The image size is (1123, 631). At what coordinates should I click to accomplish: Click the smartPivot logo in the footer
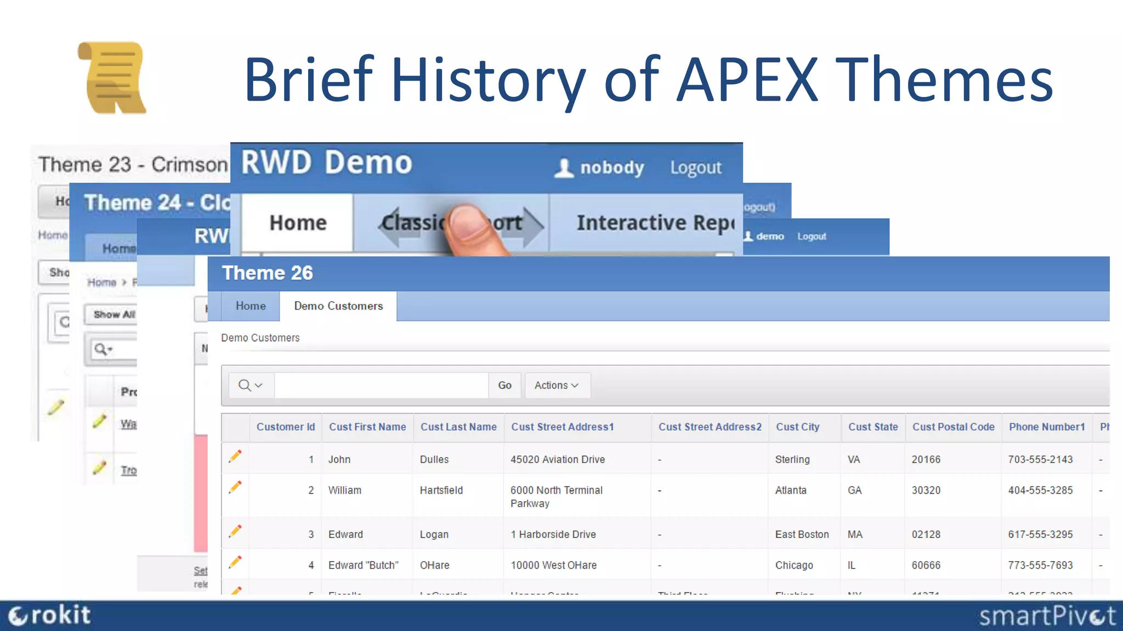tap(1047, 616)
